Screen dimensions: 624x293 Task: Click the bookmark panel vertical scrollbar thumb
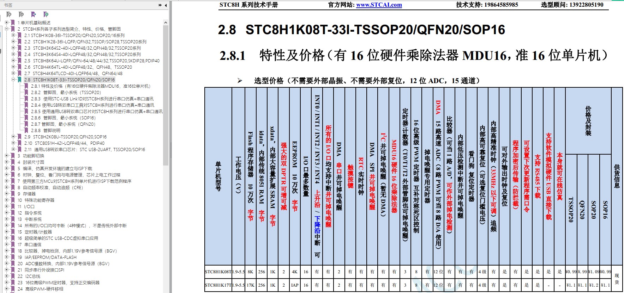(166, 95)
